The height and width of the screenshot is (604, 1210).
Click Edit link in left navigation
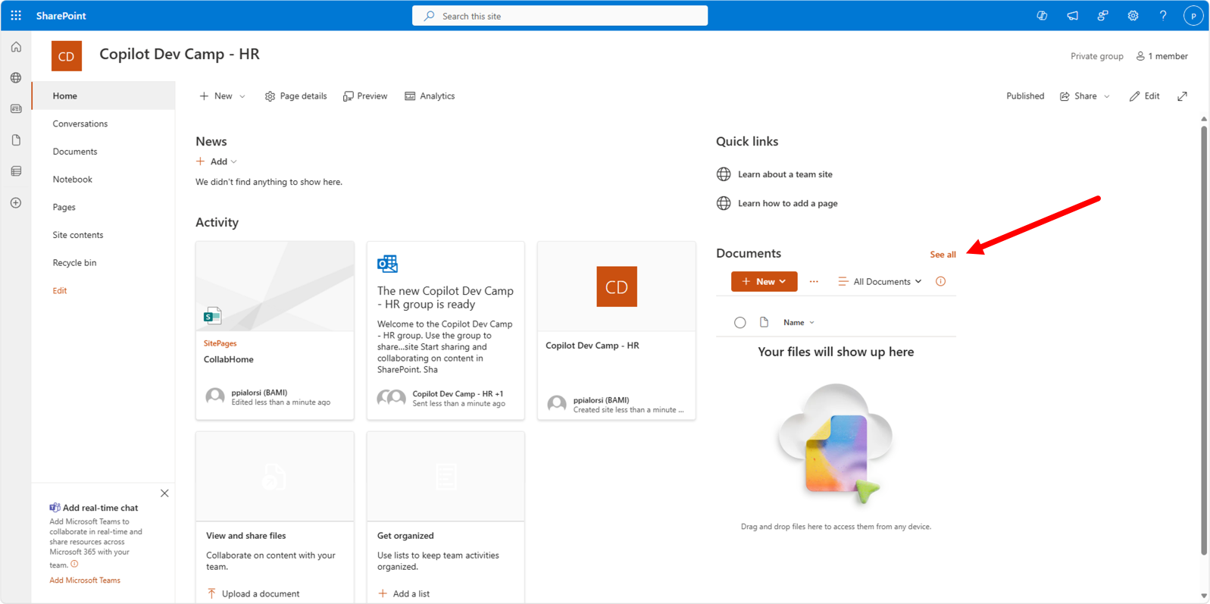pos(60,291)
